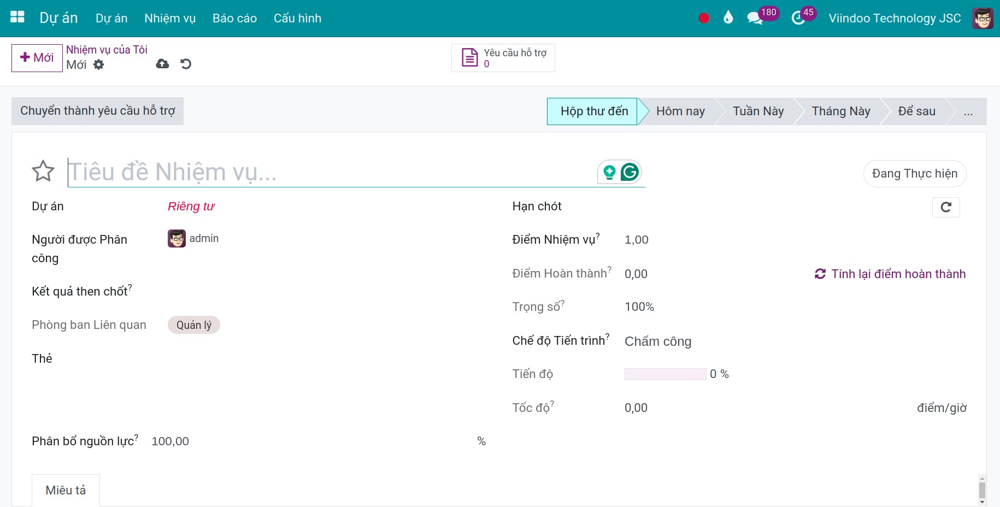Select the Tuần Này stage
The width and height of the screenshot is (1000, 507).
(758, 111)
